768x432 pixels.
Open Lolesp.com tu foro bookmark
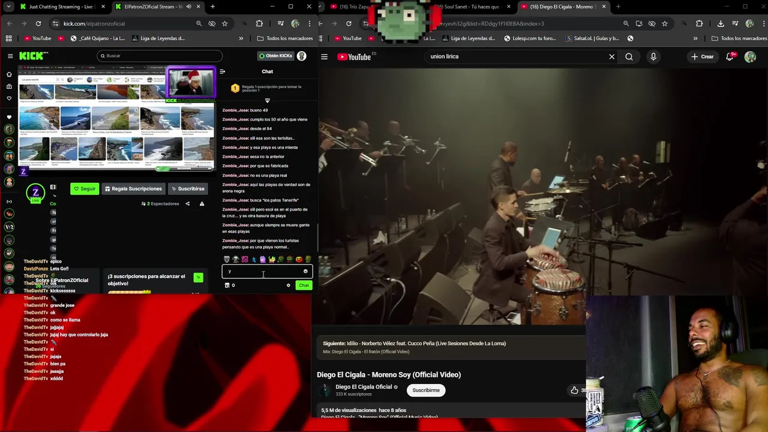click(530, 38)
